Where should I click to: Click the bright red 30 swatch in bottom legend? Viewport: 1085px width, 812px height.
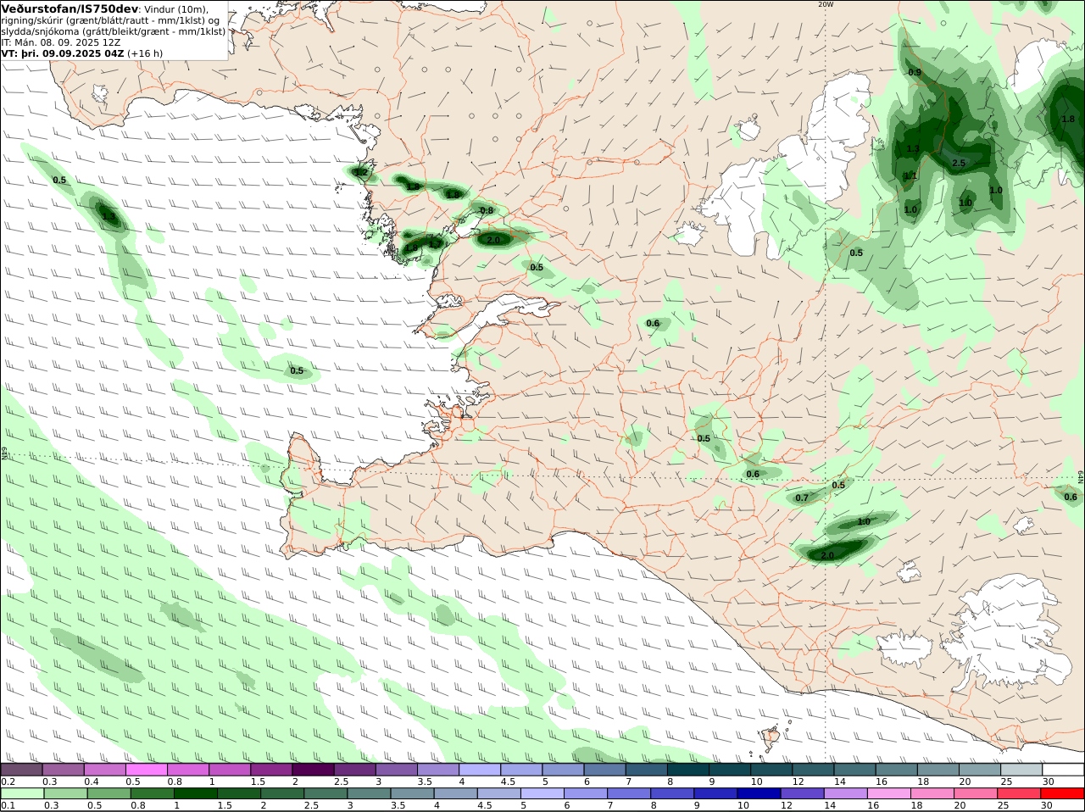[x=1062, y=793]
